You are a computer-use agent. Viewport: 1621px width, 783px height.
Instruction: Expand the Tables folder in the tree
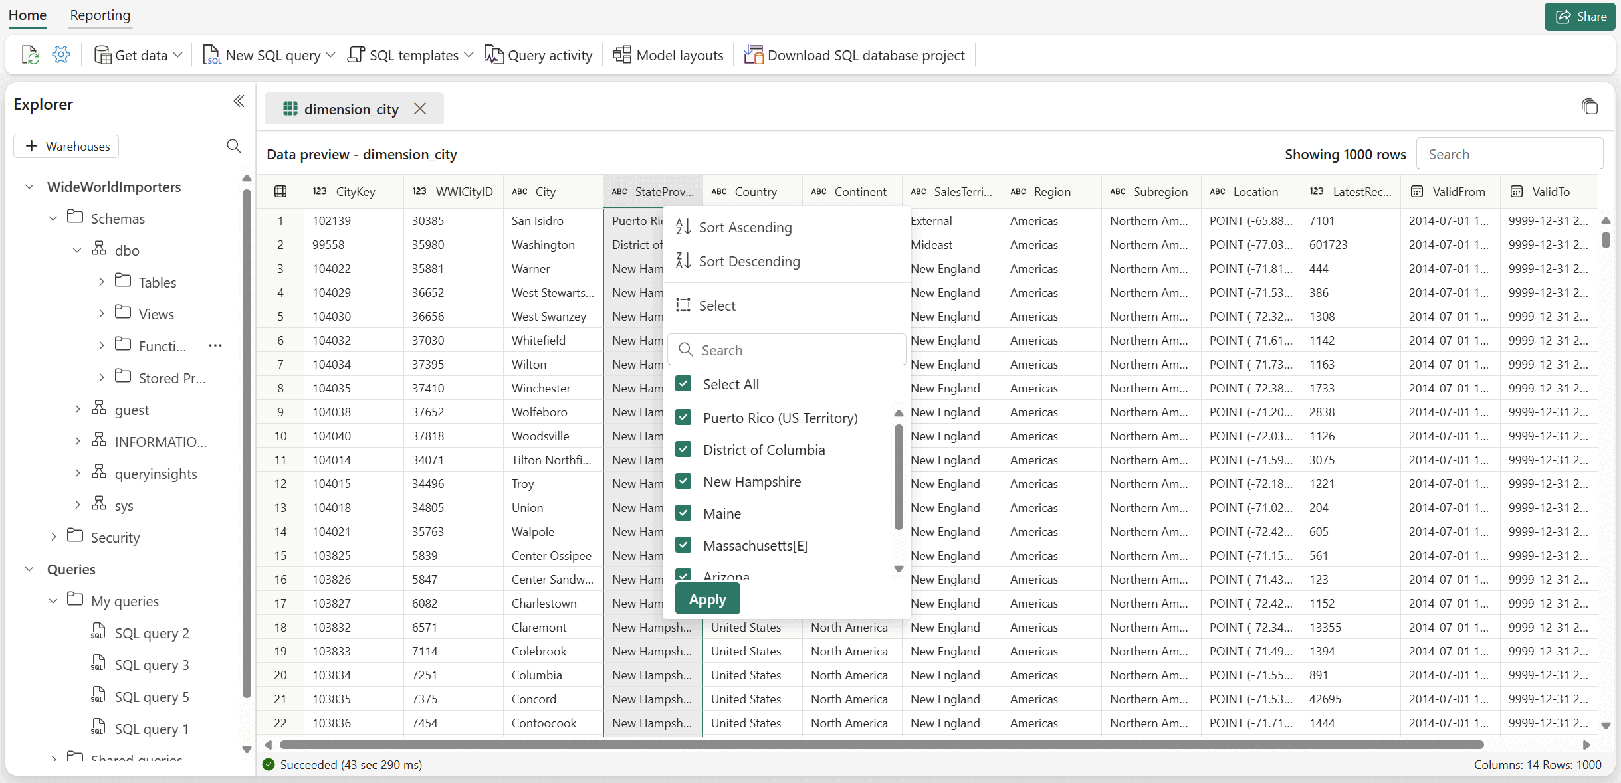click(101, 282)
